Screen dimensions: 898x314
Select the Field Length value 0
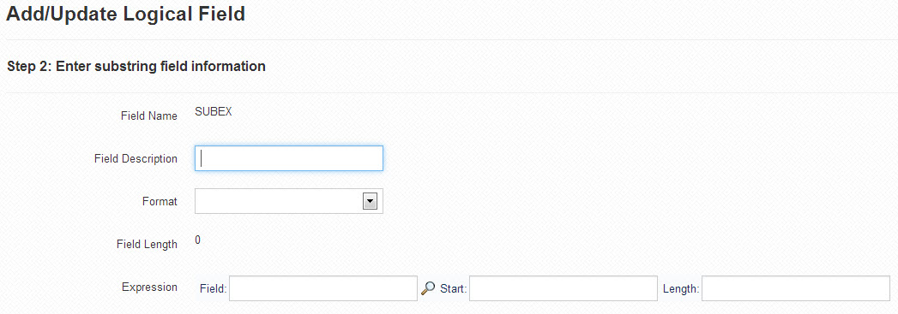197,240
